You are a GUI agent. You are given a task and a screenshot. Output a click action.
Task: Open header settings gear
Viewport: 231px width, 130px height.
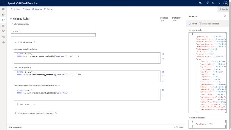point(213,3)
